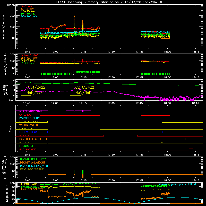Click the POSSIBLE_FLARE flag label
This screenshot has height=206, width=206.
30,118
